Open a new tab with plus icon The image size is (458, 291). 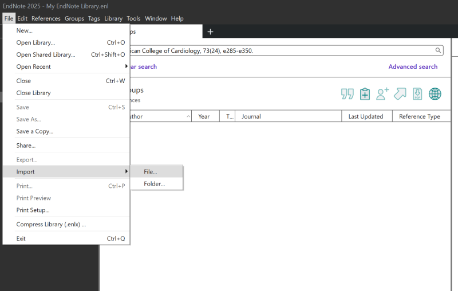(210, 32)
